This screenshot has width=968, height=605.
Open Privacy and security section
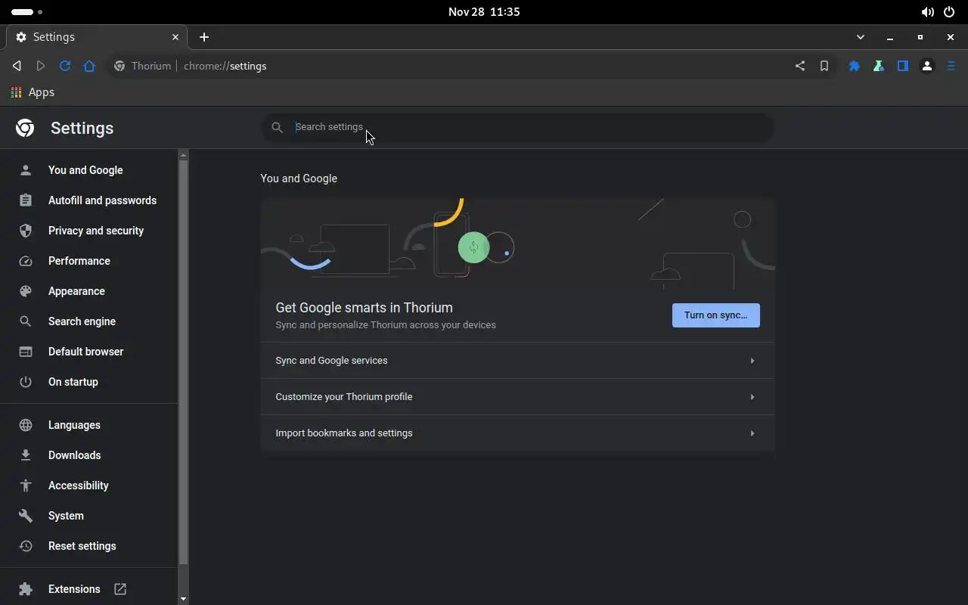89,231
